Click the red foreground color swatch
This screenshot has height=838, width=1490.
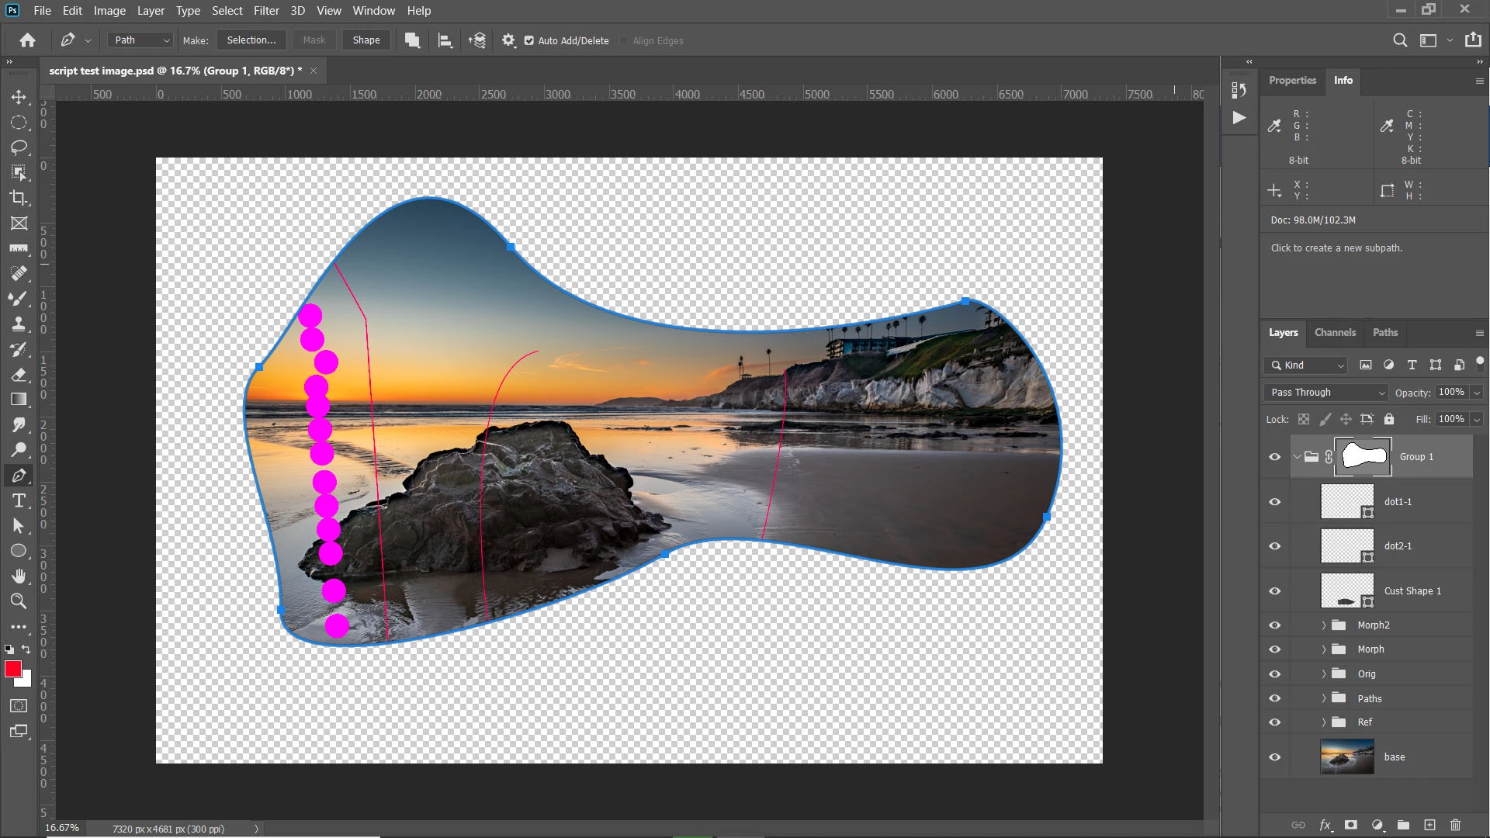12,669
